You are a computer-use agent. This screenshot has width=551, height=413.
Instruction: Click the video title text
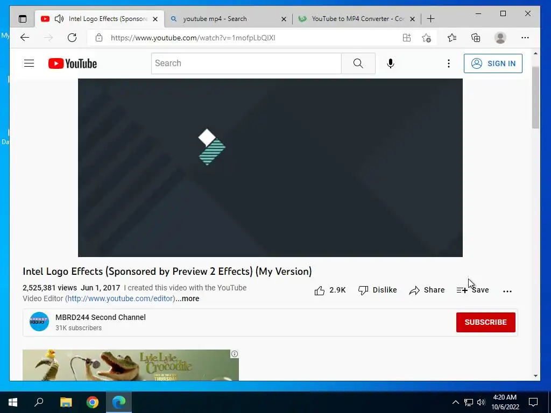coord(167,272)
